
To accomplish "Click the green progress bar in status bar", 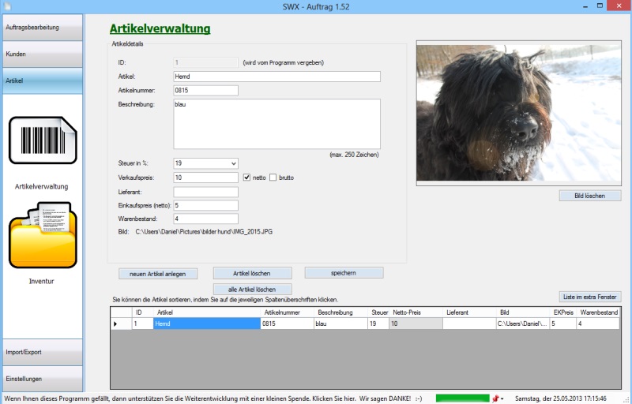I will point(462,398).
